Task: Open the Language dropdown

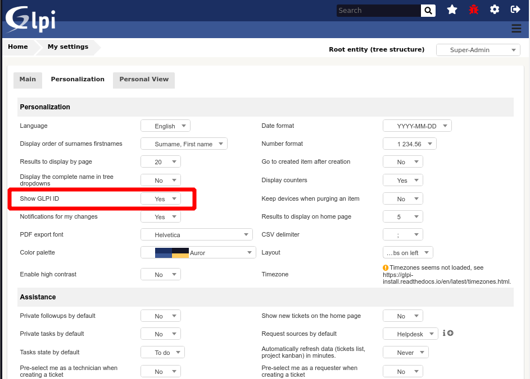Action: click(165, 126)
